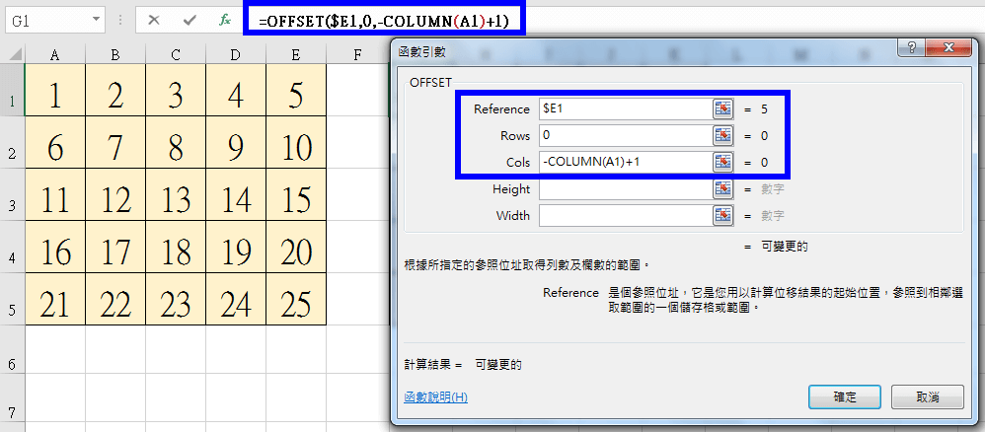
Task: Click the empty Height input field
Action: [624, 188]
